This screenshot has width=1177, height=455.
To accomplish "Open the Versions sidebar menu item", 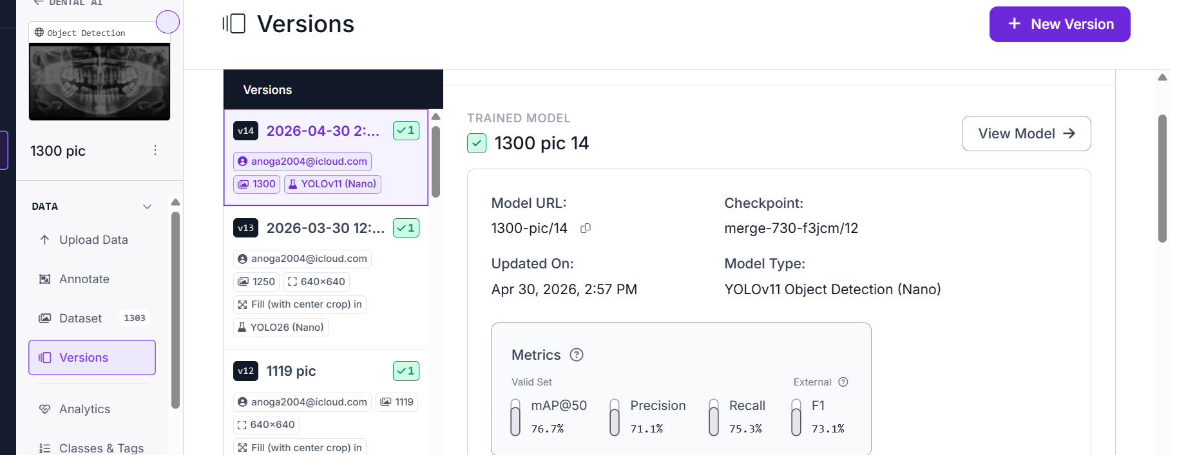I will pyautogui.click(x=92, y=358).
